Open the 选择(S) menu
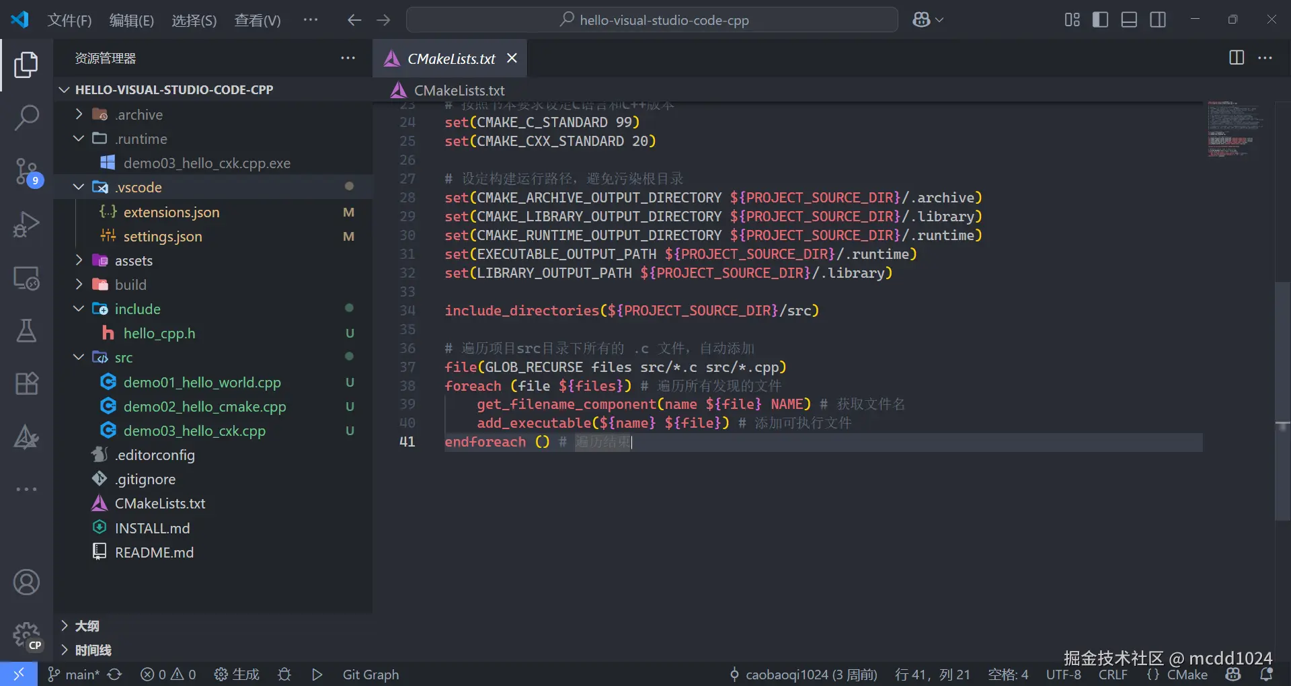The height and width of the screenshot is (686, 1291). tap(194, 20)
